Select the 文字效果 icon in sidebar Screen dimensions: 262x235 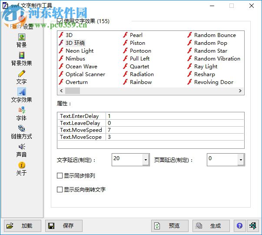coord(22,92)
